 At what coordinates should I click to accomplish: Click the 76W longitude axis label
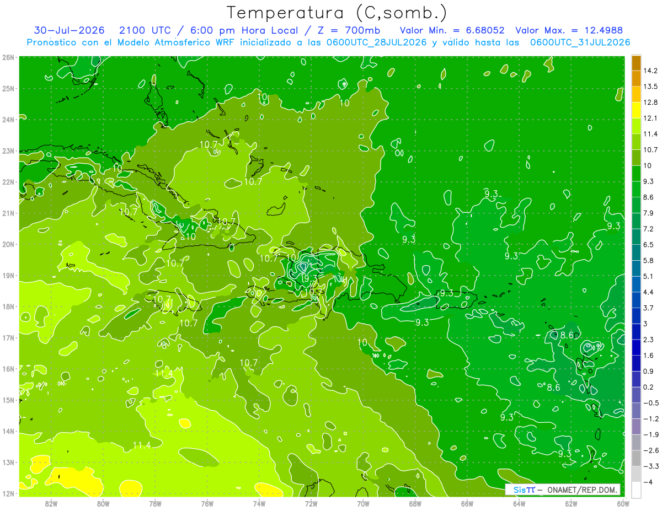click(207, 503)
